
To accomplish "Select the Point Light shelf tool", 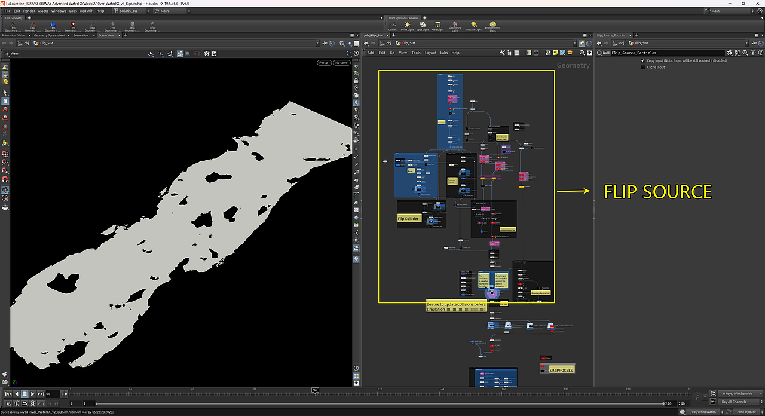I will [x=407, y=25].
